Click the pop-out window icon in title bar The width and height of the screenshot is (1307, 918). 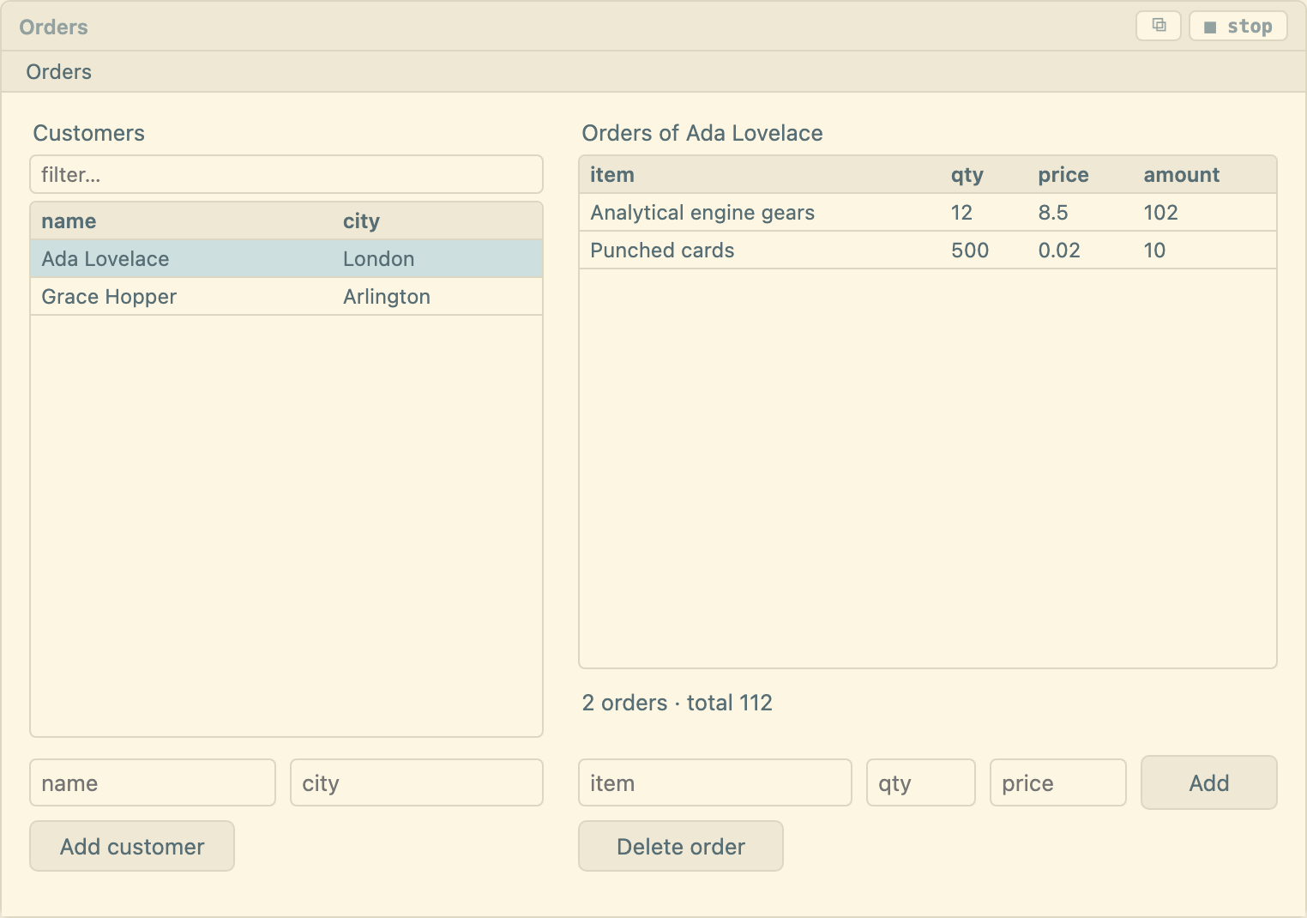point(1159,26)
